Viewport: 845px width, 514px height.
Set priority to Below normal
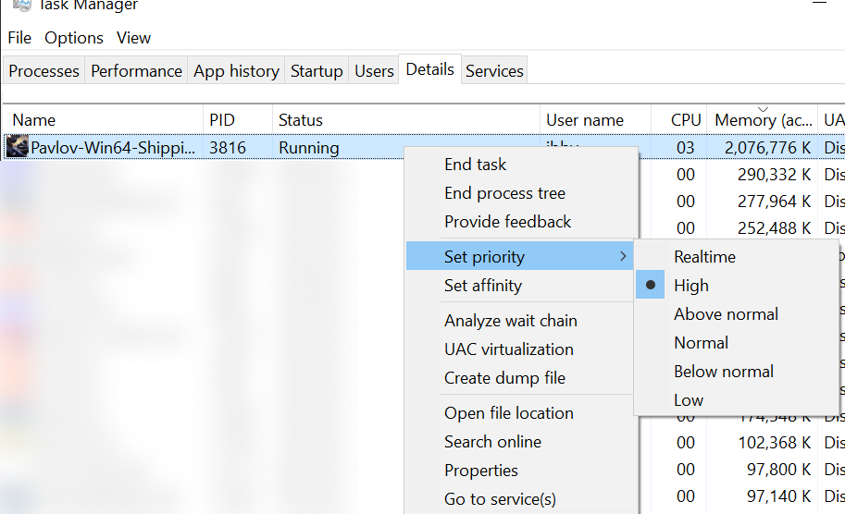(x=723, y=372)
